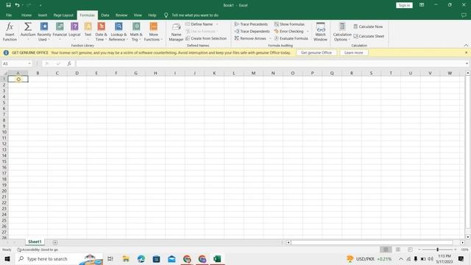Open the Logical functions list
The height and width of the screenshot is (265, 471).
click(74, 32)
